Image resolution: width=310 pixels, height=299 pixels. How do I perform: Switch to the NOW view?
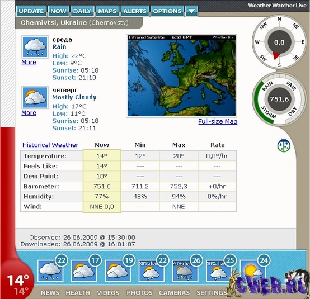59,11
